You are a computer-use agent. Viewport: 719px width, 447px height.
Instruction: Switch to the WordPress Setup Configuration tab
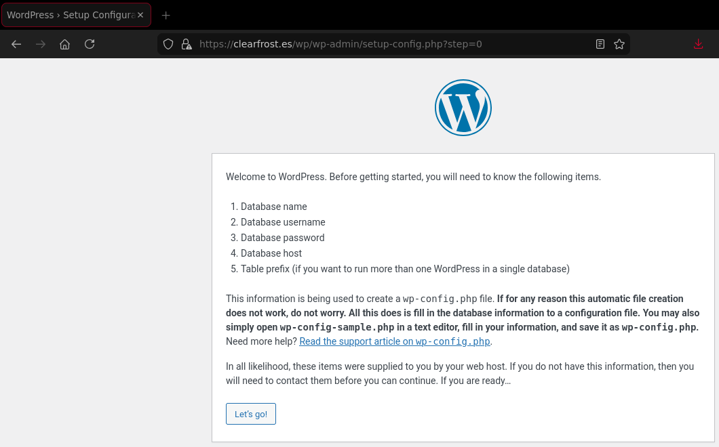pyautogui.click(x=68, y=14)
